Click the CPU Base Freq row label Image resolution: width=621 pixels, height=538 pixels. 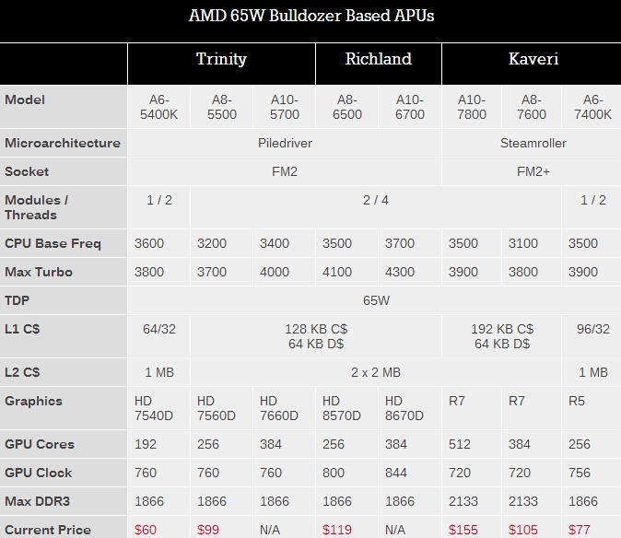tap(53, 243)
